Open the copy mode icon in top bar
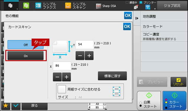This screenshot has height=111, width=188. (x=10, y=6)
